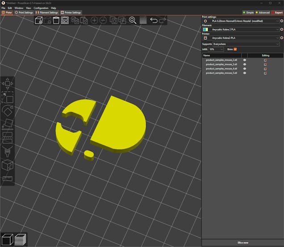
Task: Select product_samples_mouse_4.stl in object list
Action: pyautogui.click(x=221, y=69)
